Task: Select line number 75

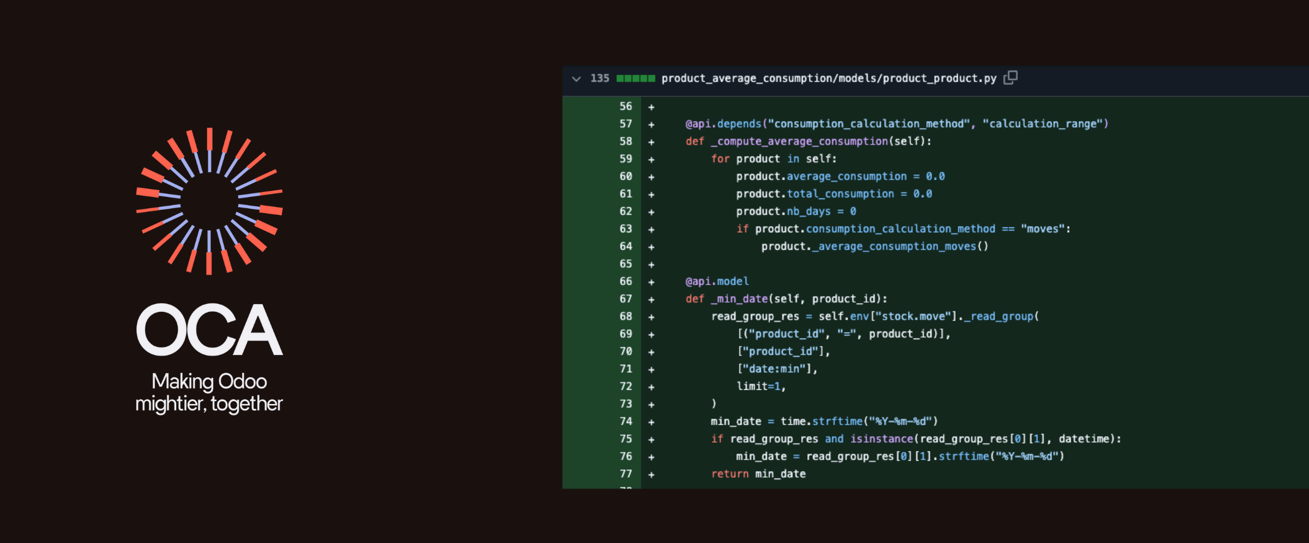Action: coord(626,439)
